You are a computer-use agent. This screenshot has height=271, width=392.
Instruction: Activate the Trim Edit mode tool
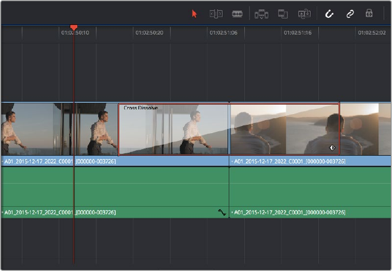(216, 13)
